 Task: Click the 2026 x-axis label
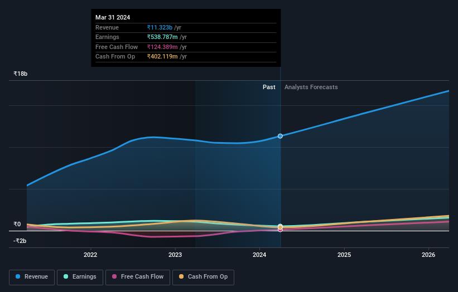click(428, 255)
